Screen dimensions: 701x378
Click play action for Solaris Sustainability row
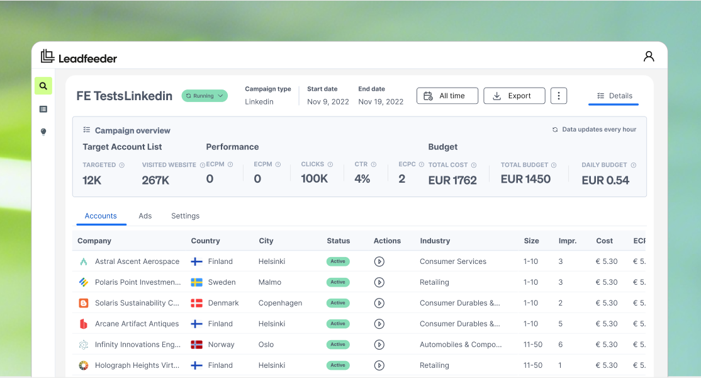click(x=379, y=303)
